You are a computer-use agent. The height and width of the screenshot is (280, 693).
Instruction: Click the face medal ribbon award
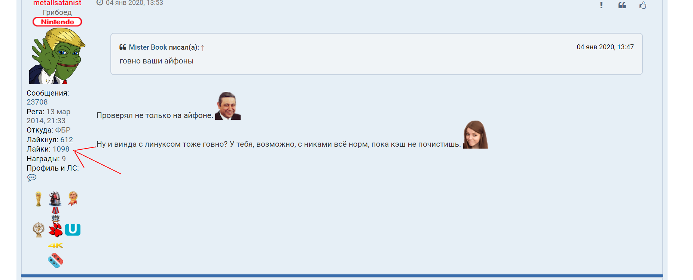73,199
